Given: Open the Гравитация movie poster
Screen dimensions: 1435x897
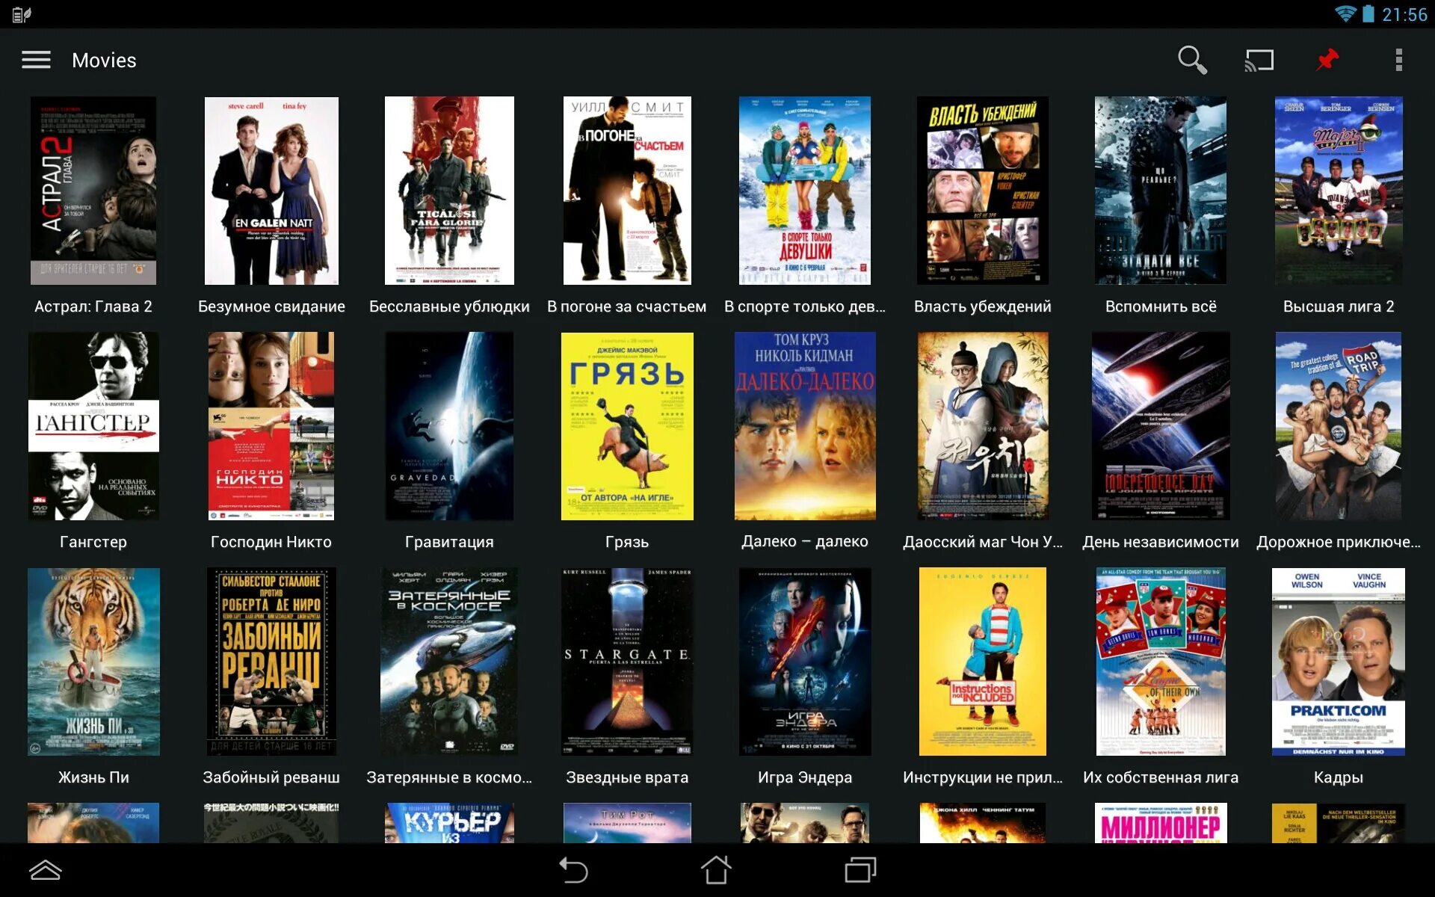Looking at the screenshot, I should pyautogui.click(x=449, y=426).
